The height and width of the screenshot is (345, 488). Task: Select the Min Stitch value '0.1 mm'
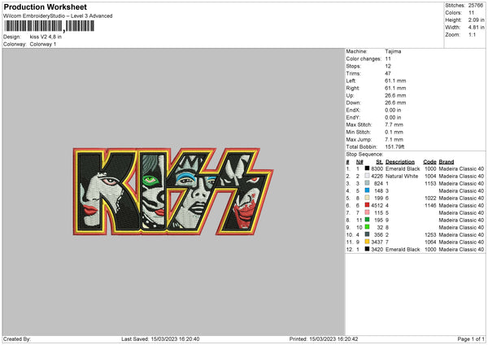pos(394,132)
